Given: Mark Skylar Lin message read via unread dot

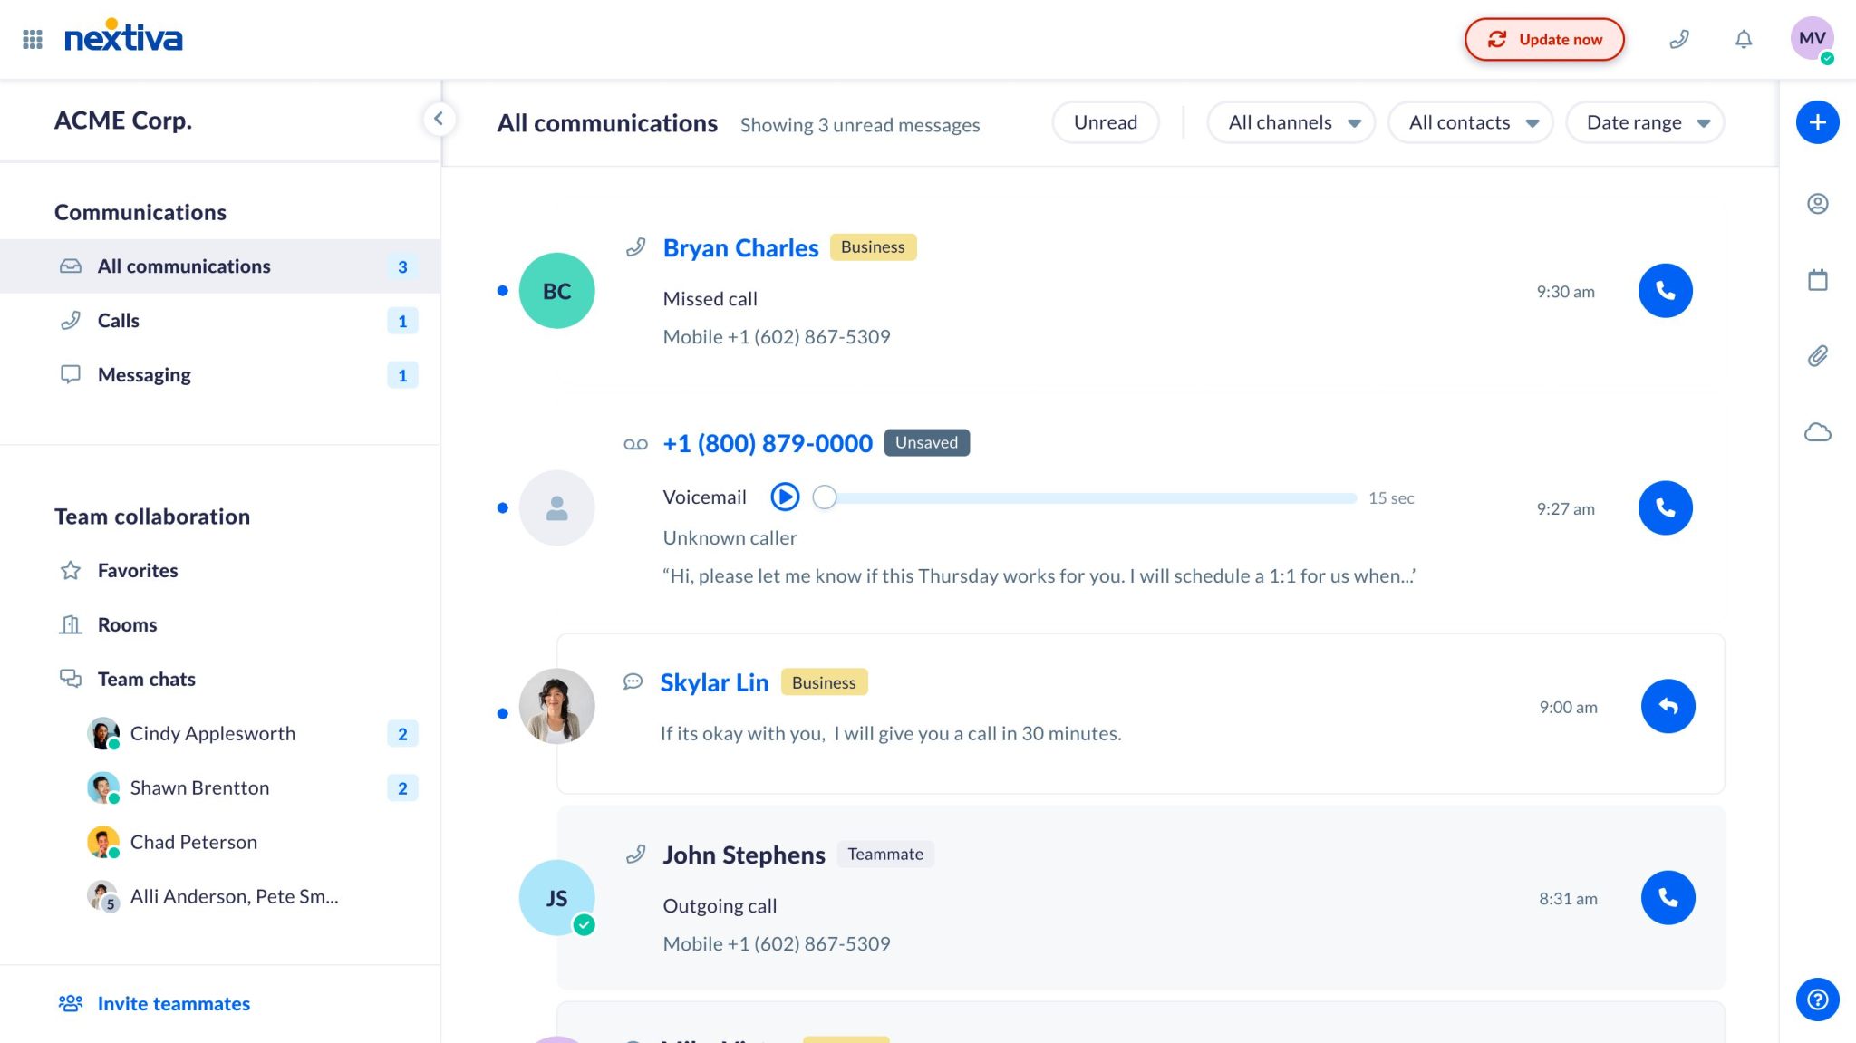Looking at the screenshot, I should [503, 713].
